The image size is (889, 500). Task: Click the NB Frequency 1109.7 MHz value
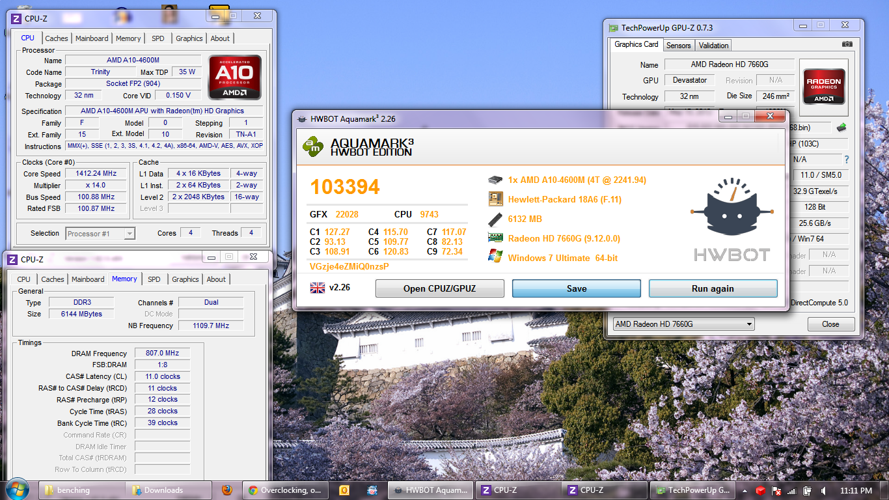point(211,326)
